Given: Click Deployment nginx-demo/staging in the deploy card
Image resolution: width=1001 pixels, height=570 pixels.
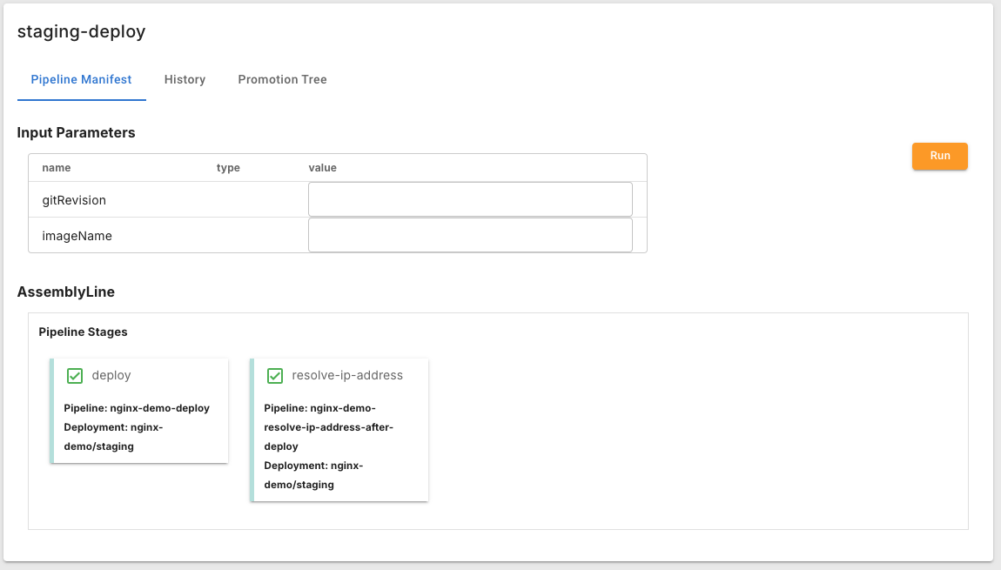Looking at the screenshot, I should (x=113, y=437).
